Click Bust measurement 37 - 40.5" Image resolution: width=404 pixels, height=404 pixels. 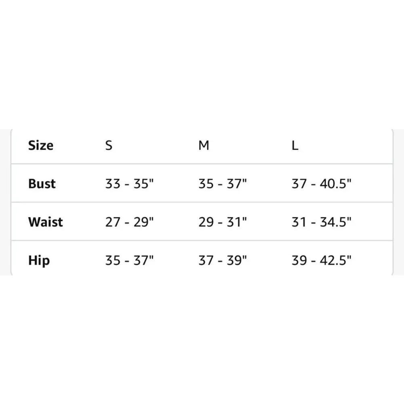322,184
